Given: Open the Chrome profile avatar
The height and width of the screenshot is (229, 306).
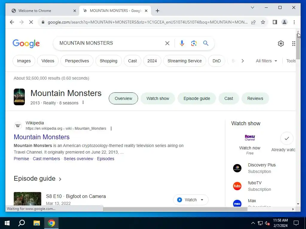Looking at the screenshot, I should click(284, 22).
